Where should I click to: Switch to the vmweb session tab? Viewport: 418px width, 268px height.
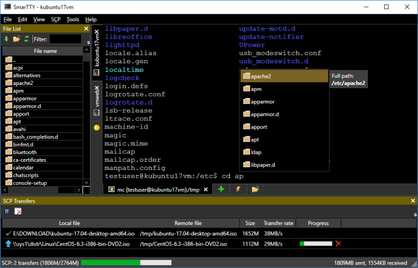(x=96, y=103)
